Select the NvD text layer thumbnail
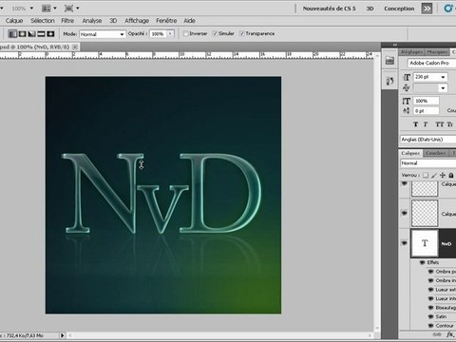The image size is (456, 342). [425, 243]
